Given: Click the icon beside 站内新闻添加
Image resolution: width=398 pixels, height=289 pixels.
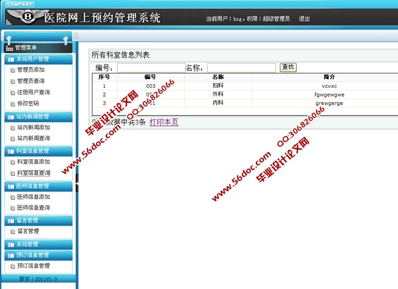Looking at the screenshot, I should point(12,128).
